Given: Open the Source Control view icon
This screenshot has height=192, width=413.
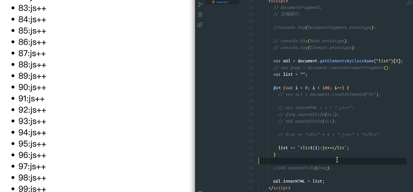Looking at the screenshot, I should (x=200, y=4).
